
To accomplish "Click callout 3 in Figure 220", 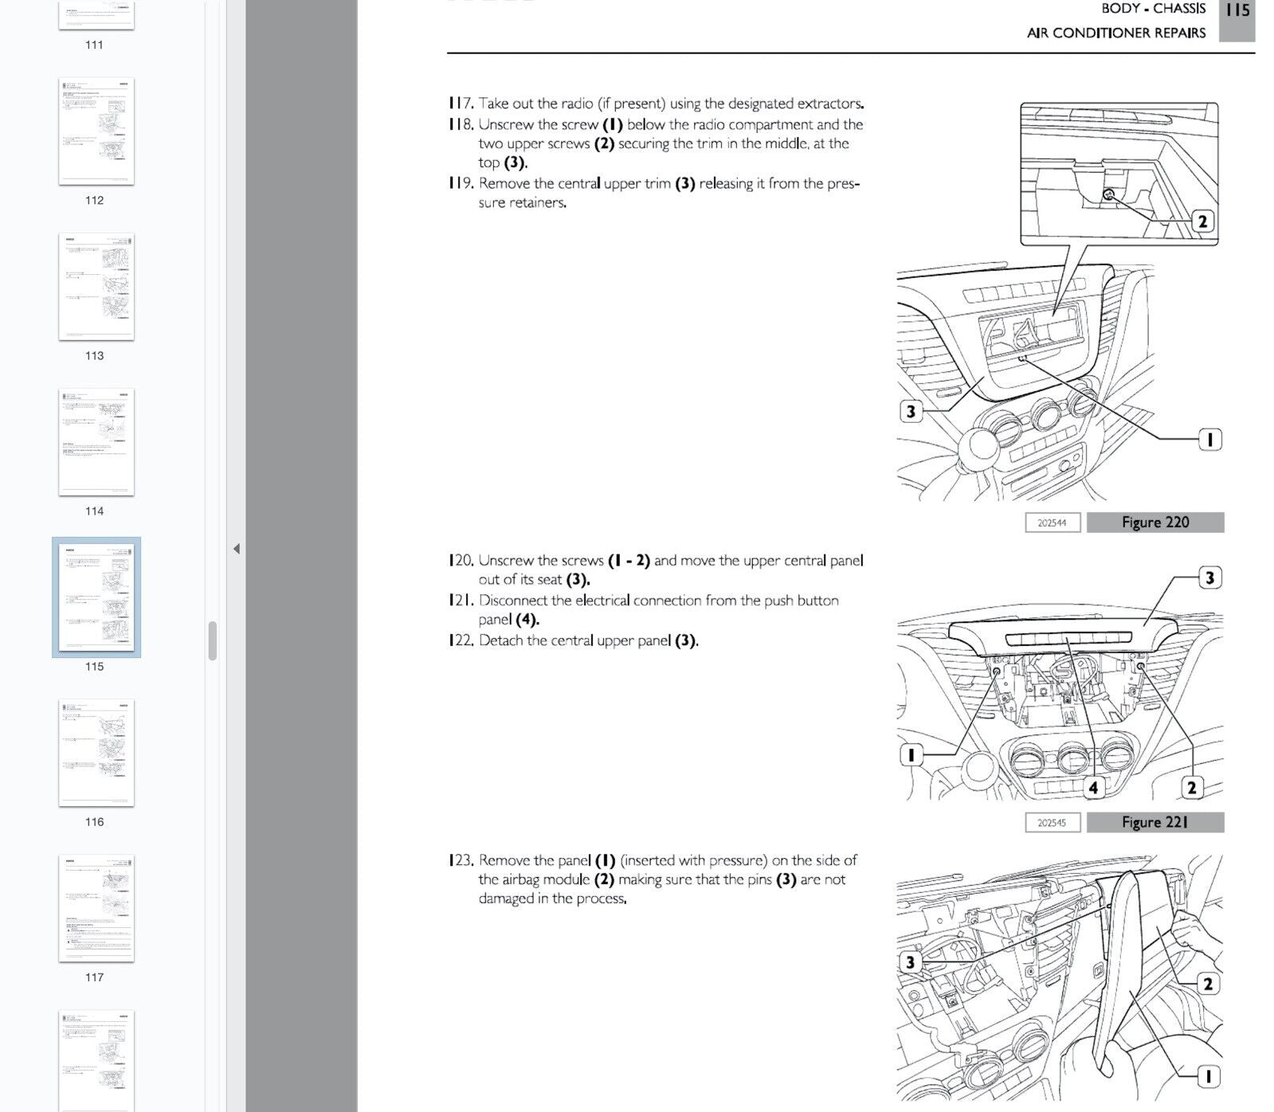I will click(911, 411).
